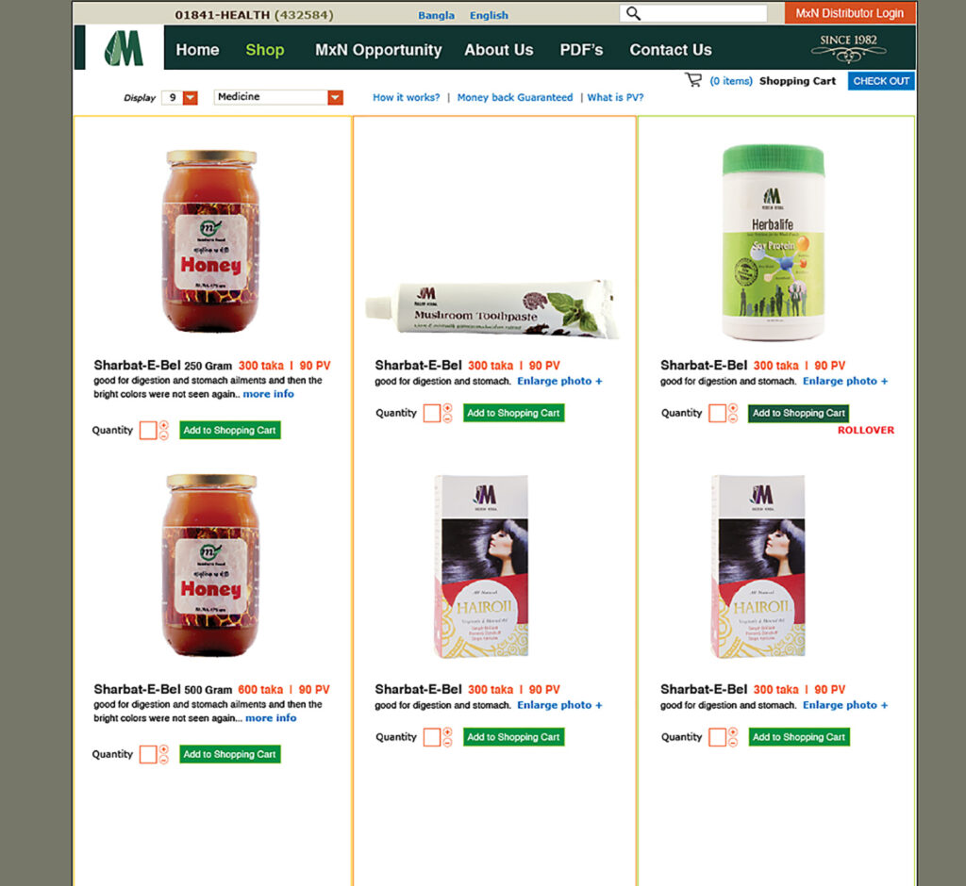966x886 pixels.
Task: Click the search magnifier icon
Action: 633,13
